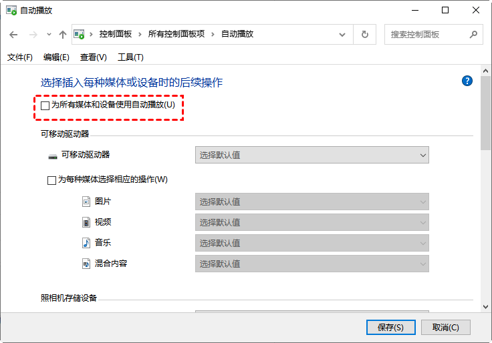Click the 视频 video media icon

[x=86, y=222]
